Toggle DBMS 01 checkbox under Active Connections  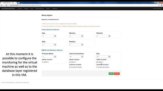70,62
